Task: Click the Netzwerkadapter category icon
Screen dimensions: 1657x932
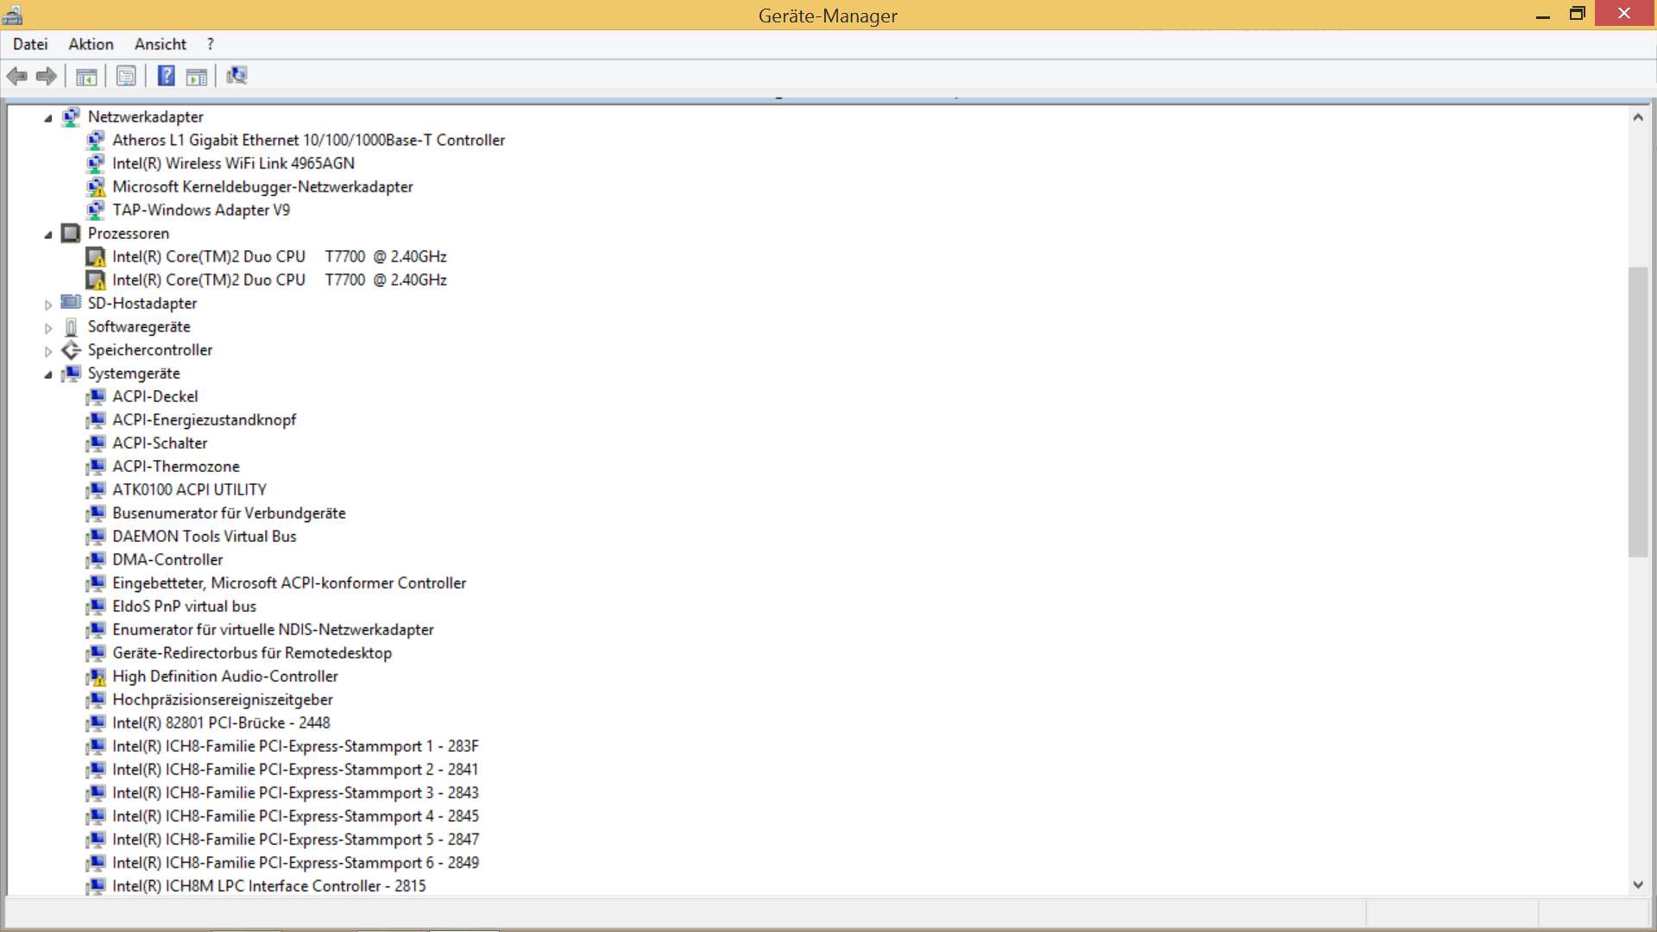Action: pyautogui.click(x=72, y=116)
